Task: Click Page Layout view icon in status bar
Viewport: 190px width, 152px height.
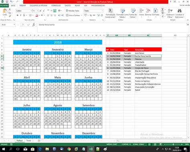Action: click(x=155, y=144)
